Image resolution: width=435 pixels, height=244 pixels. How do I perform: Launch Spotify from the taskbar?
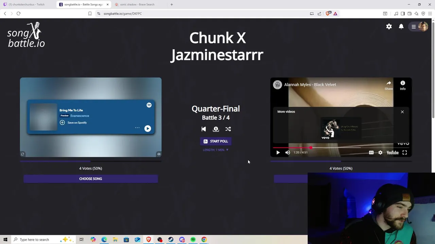[193, 240]
